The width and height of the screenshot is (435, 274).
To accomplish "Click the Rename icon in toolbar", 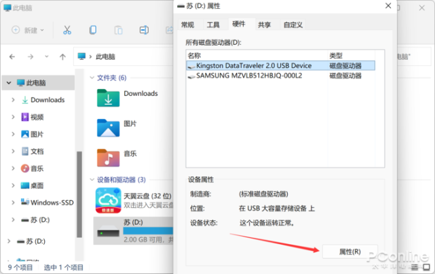I will tap(144, 30).
